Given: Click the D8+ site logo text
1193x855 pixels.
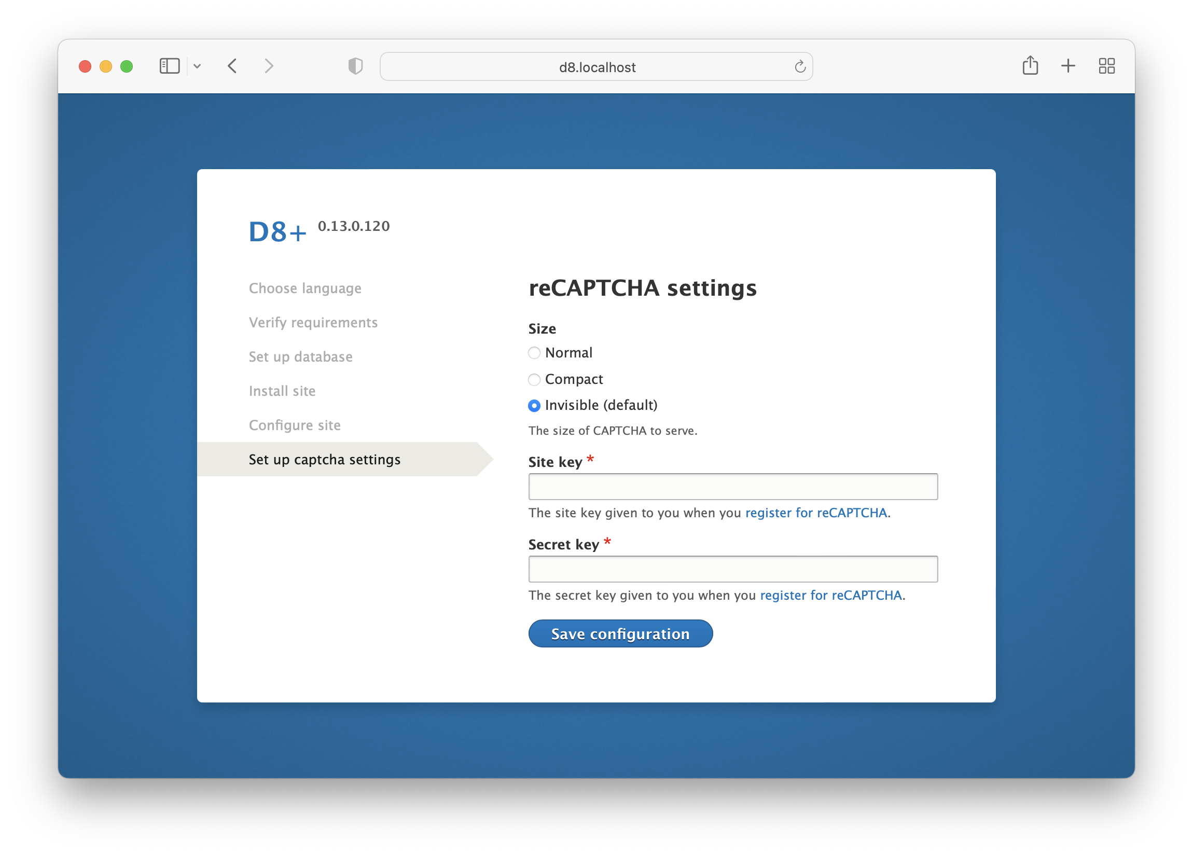Looking at the screenshot, I should (x=277, y=232).
